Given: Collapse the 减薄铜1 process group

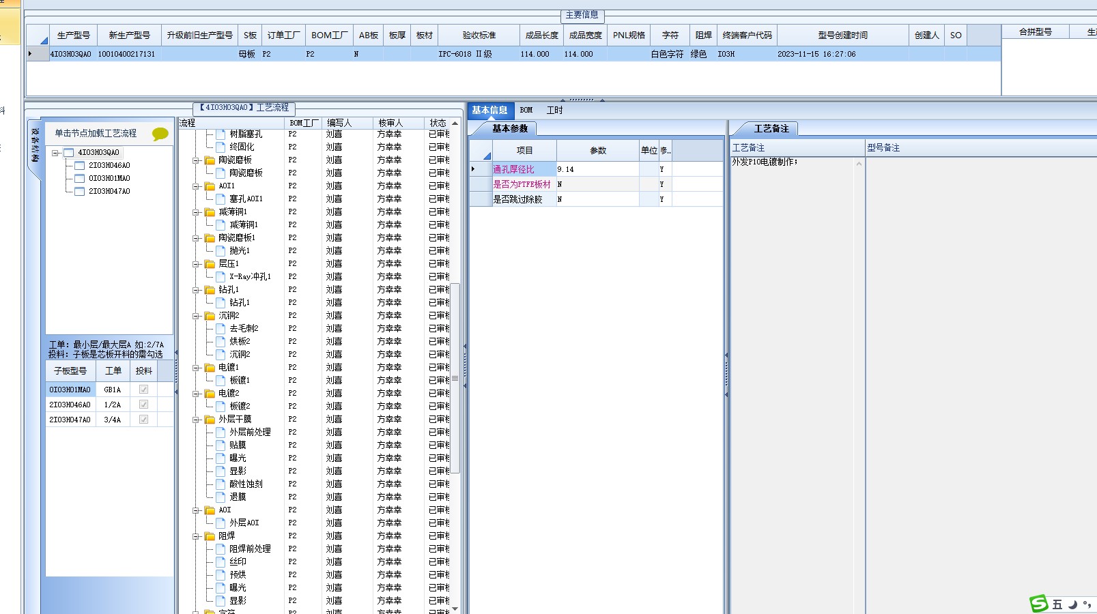Looking at the screenshot, I should pos(196,212).
